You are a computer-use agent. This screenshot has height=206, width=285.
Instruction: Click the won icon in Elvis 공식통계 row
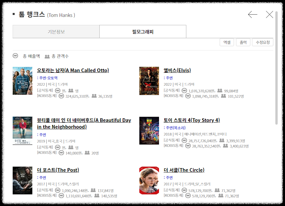[x=184, y=90]
